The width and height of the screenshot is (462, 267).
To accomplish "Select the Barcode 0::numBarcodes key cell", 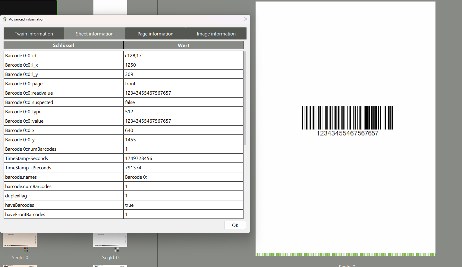I will [64, 149].
